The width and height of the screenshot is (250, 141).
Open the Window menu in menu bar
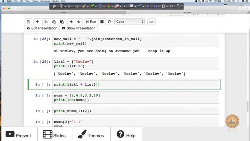(x=55, y=1)
